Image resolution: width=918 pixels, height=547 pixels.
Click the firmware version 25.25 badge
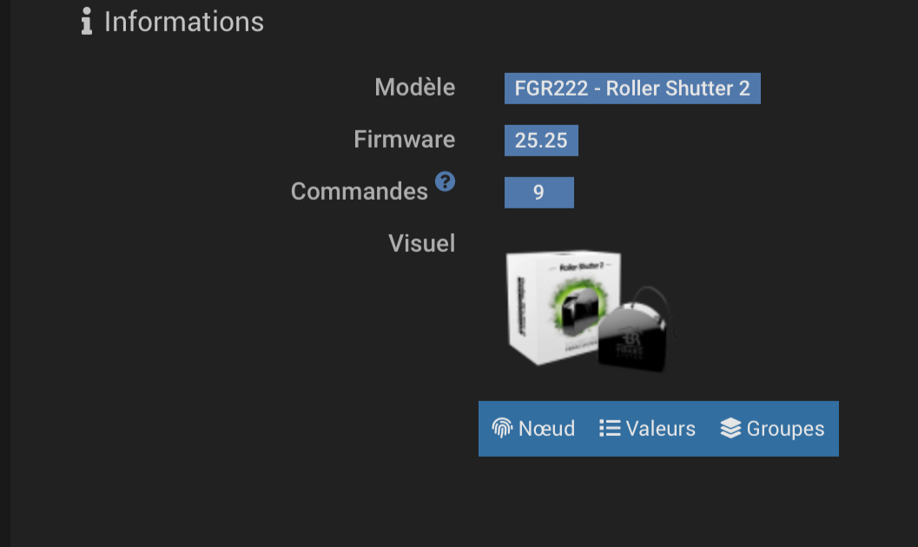point(541,141)
